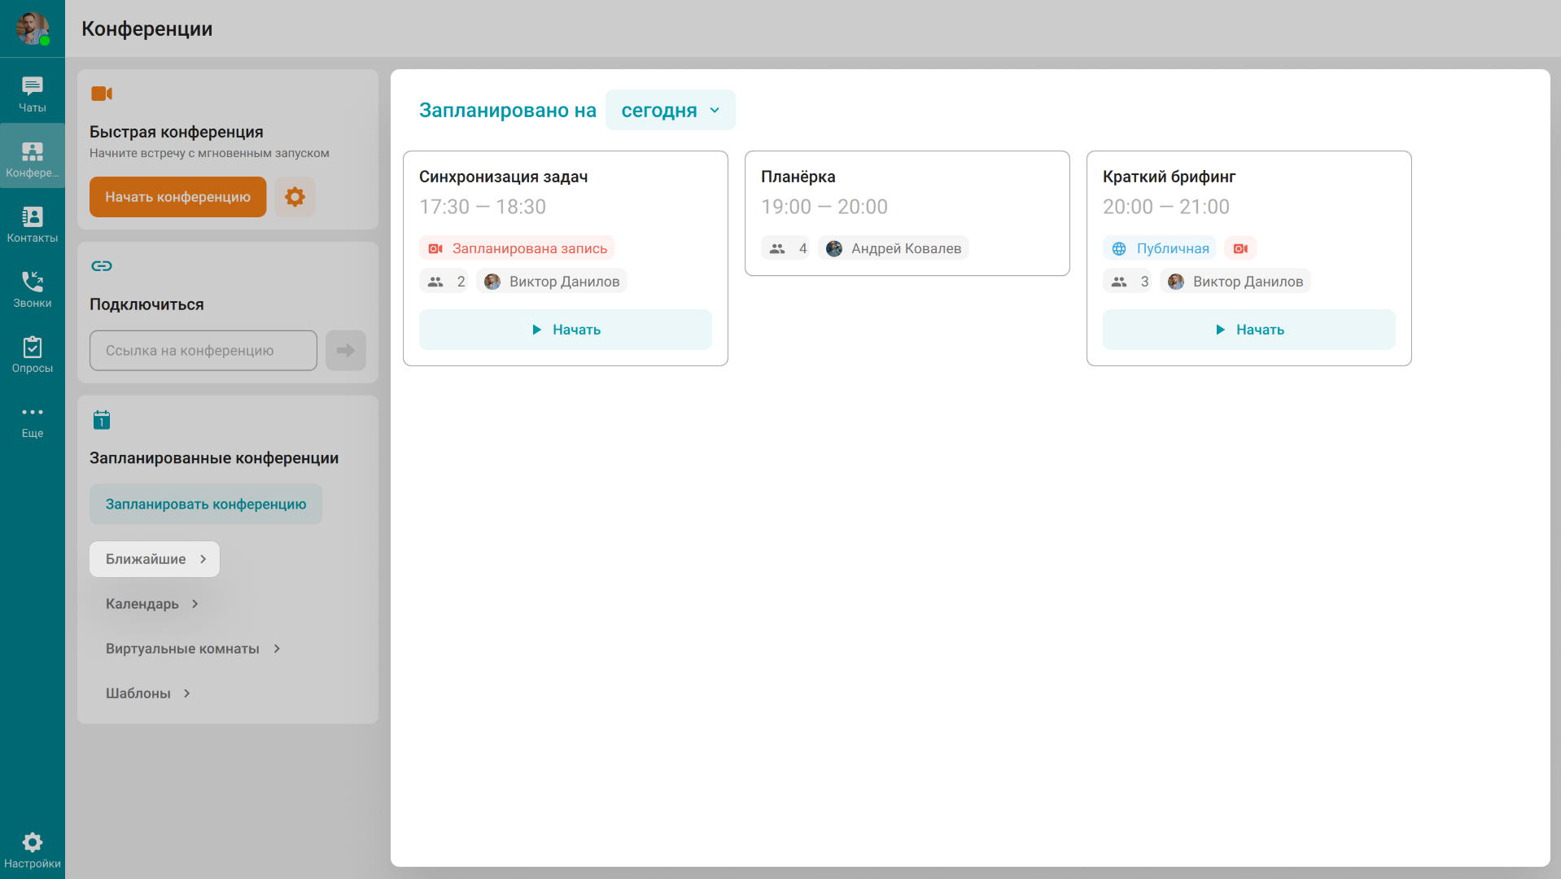Start the Краткий брифинг conference

tap(1249, 330)
